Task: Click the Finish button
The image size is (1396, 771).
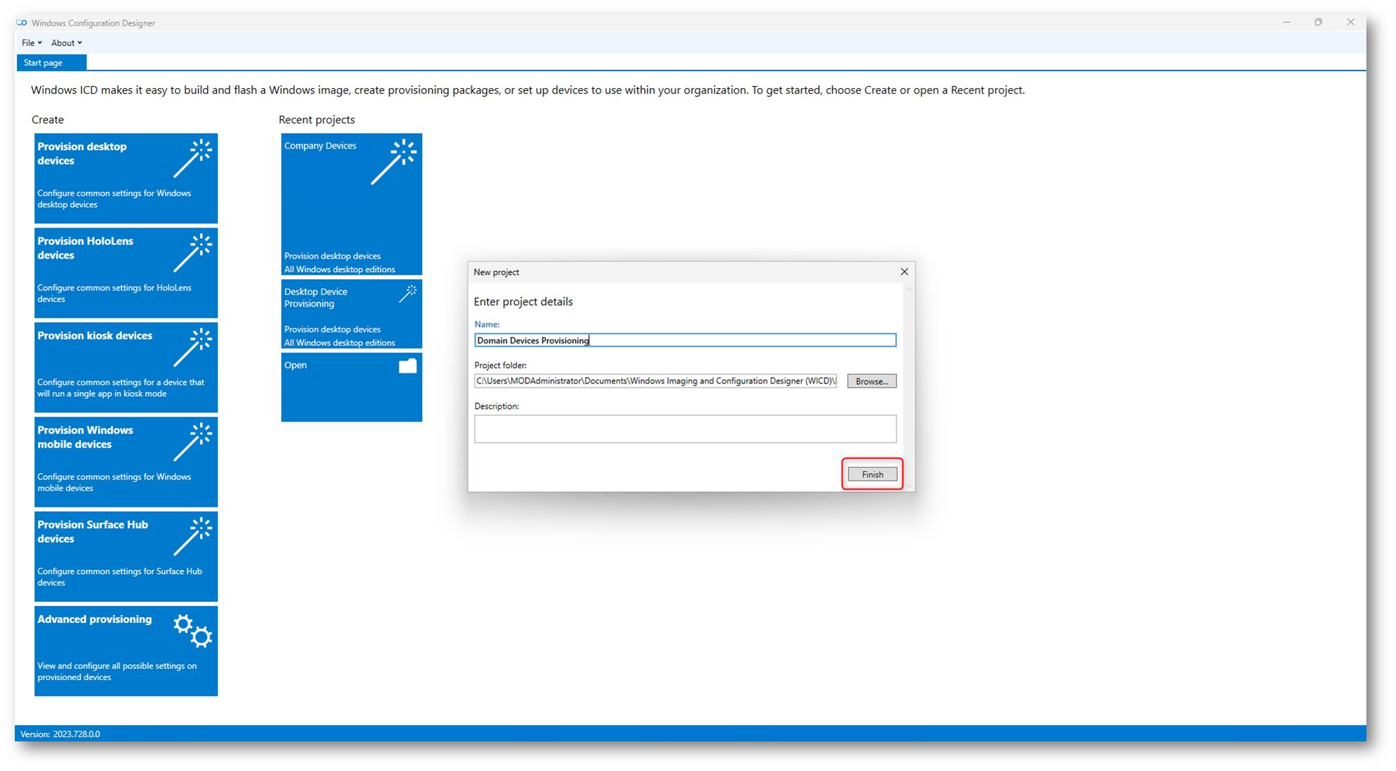Action: [872, 474]
